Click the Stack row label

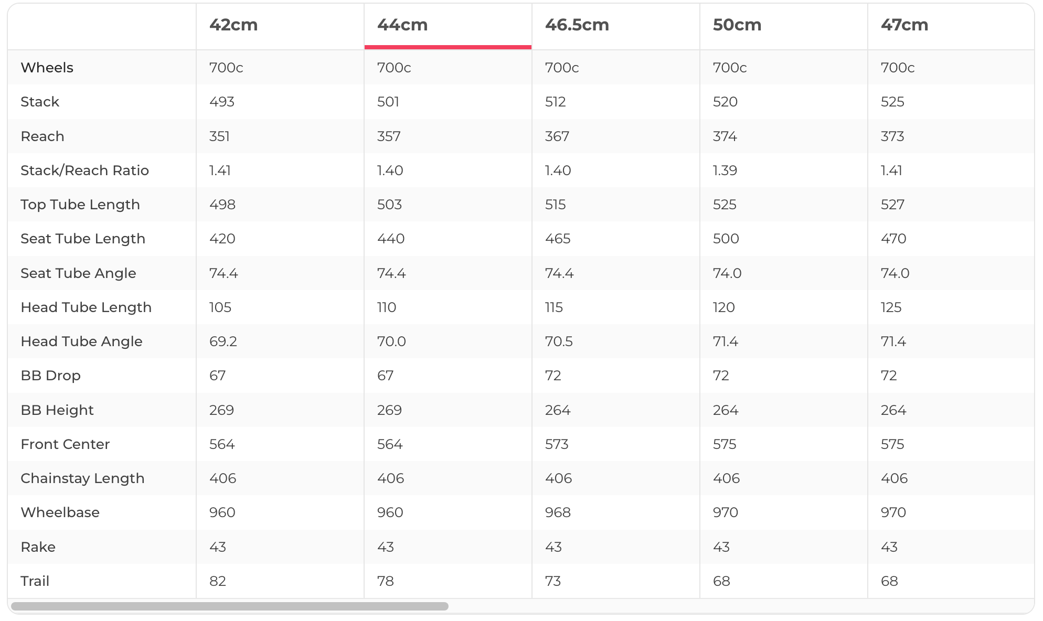pos(40,102)
